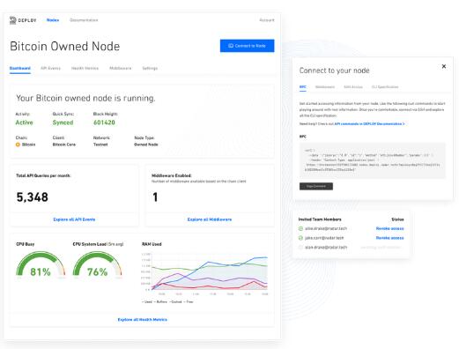Viewport: 459px width, 349px height.
Task: Click the orange Bitcoin chain icon
Action: pos(18,145)
